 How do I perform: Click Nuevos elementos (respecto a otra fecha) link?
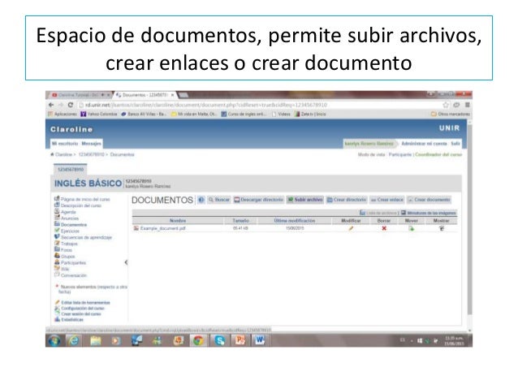click(x=93, y=289)
